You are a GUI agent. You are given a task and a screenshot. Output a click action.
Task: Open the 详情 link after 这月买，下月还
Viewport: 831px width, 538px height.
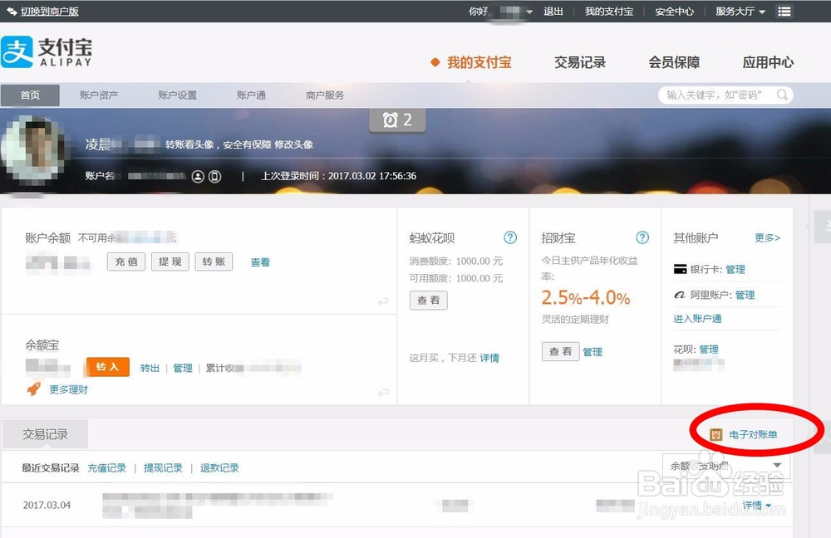pyautogui.click(x=489, y=358)
